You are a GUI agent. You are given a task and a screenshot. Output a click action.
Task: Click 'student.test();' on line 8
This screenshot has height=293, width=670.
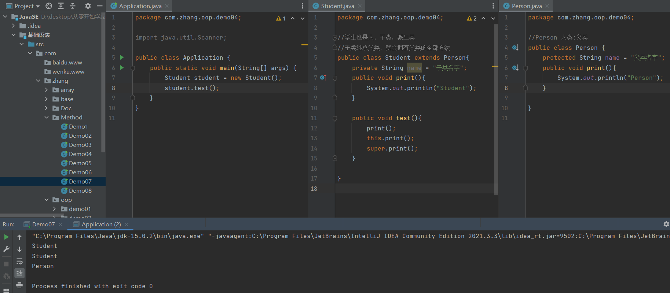[x=192, y=88]
